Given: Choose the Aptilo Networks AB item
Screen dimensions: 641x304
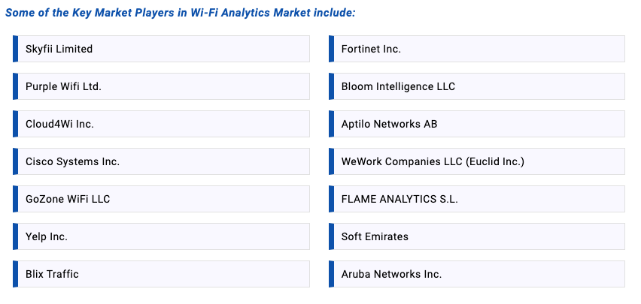Looking at the screenshot, I should tap(389, 124).
